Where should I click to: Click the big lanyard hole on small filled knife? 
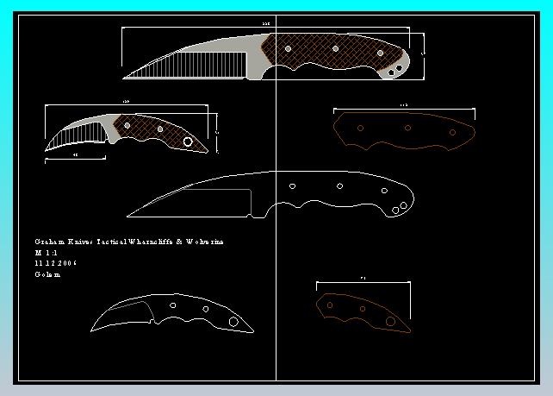(x=188, y=142)
